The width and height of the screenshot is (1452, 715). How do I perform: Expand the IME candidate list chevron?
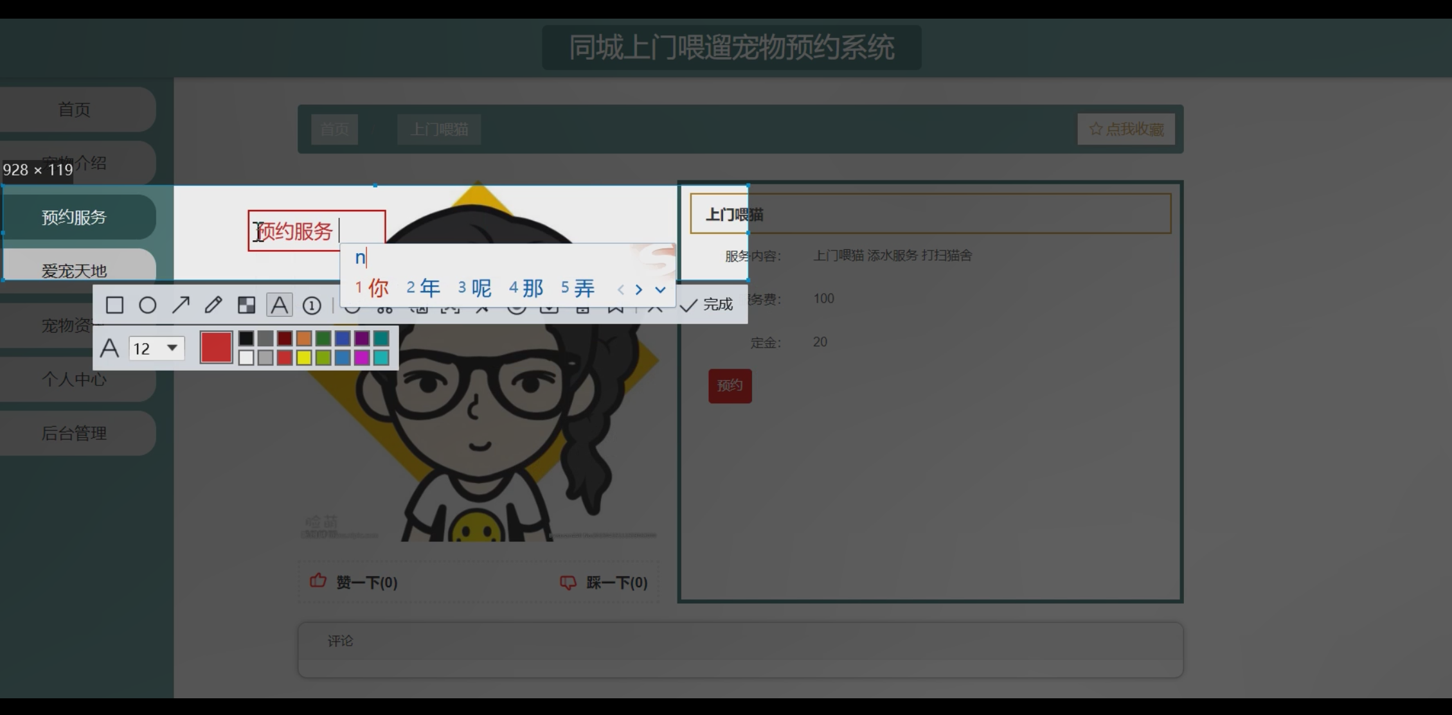tap(660, 290)
